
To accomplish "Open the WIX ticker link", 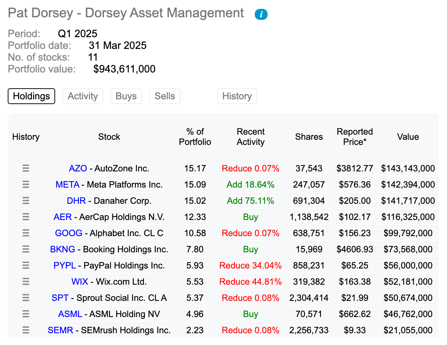I will [x=80, y=282].
